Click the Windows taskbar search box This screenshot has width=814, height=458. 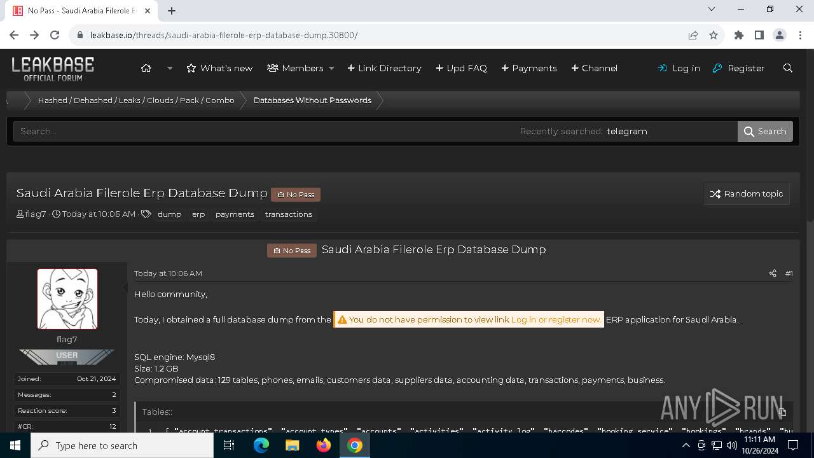point(122,445)
